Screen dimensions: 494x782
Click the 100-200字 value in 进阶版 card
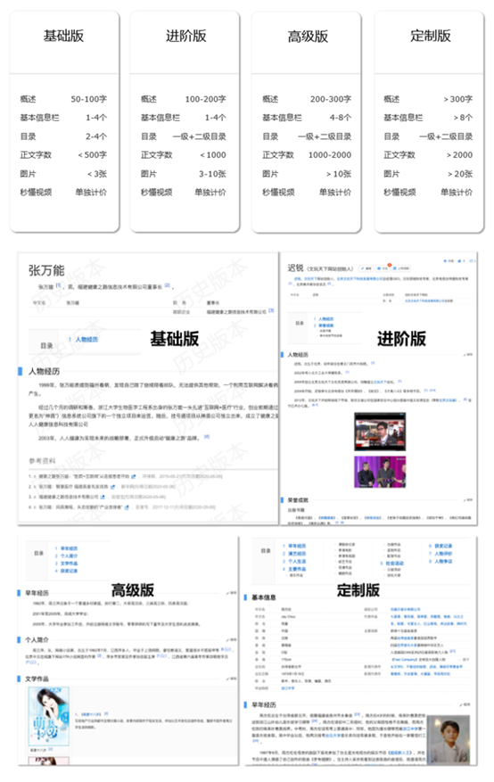coord(205,99)
